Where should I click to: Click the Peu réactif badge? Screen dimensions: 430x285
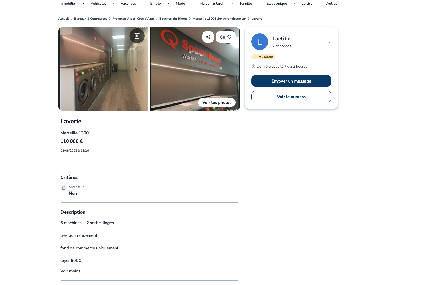coord(263,57)
